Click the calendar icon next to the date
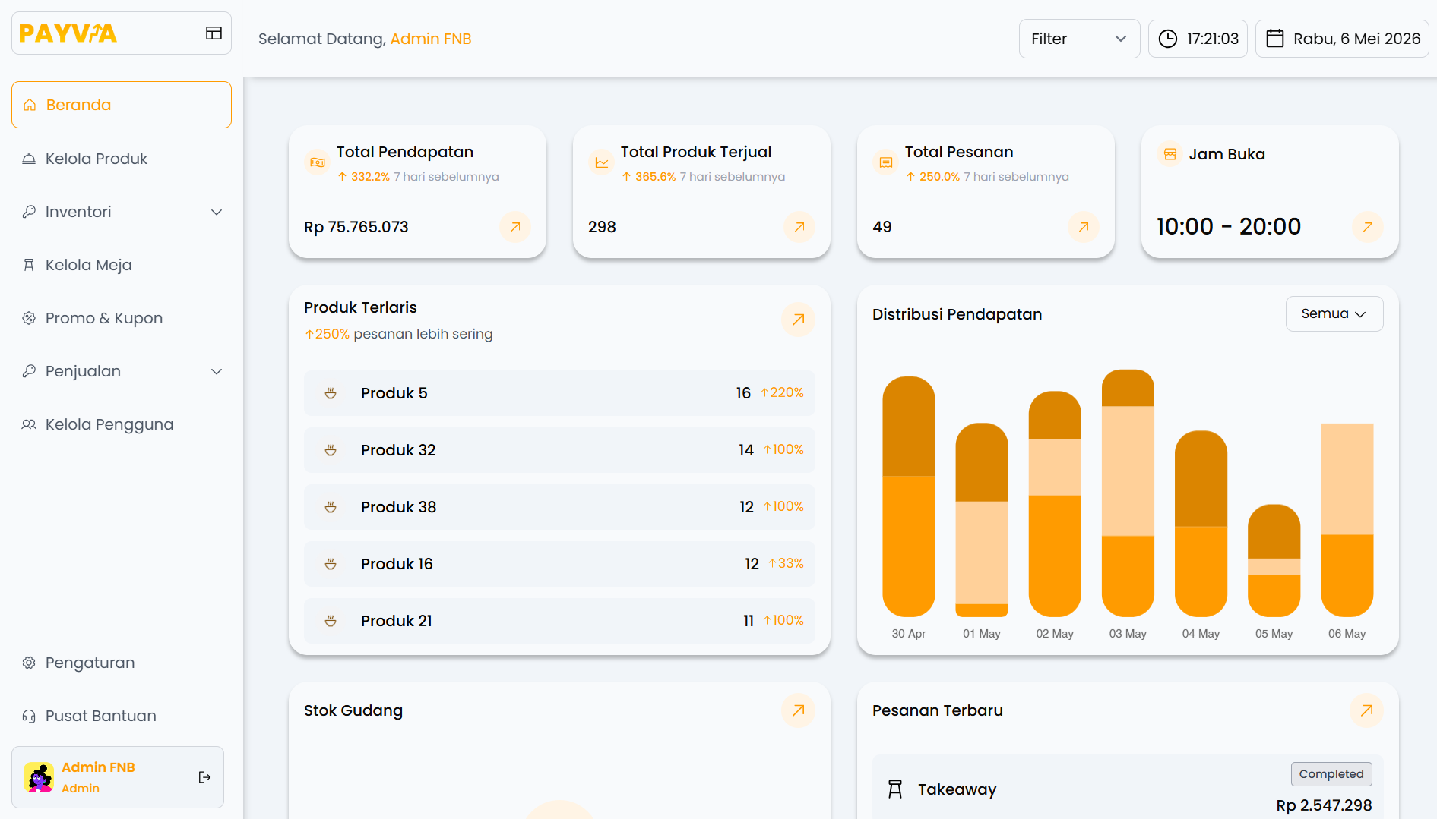 [x=1275, y=39]
